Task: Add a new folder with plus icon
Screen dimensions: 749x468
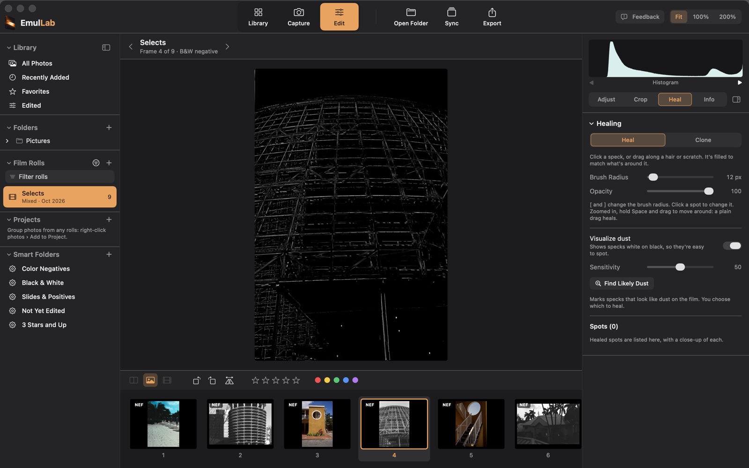Action: click(x=109, y=127)
